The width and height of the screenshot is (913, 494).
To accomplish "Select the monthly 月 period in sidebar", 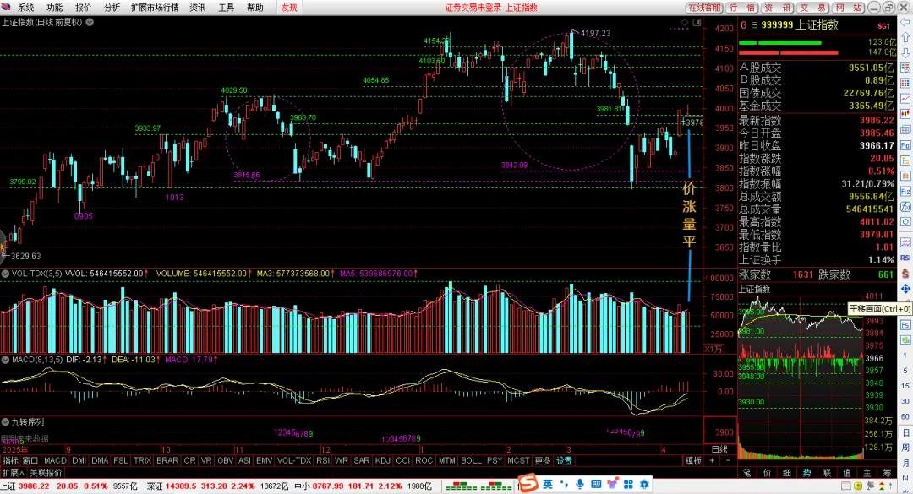I will pyautogui.click(x=905, y=463).
